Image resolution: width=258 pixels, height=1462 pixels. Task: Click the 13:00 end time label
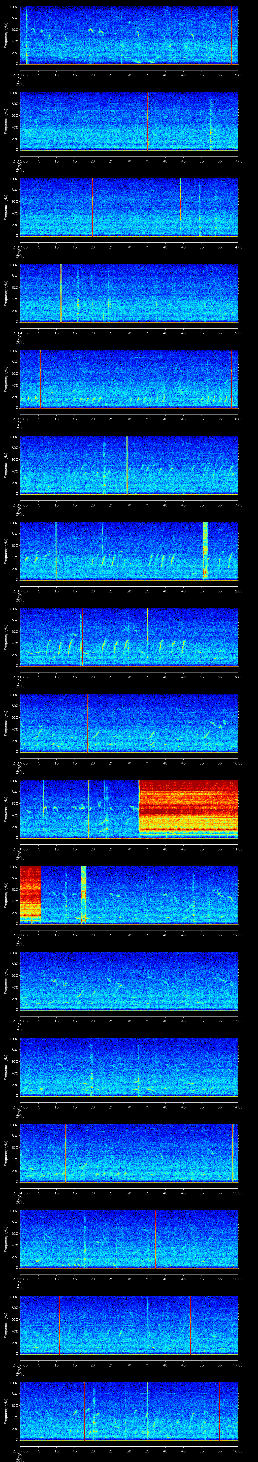point(238,1021)
